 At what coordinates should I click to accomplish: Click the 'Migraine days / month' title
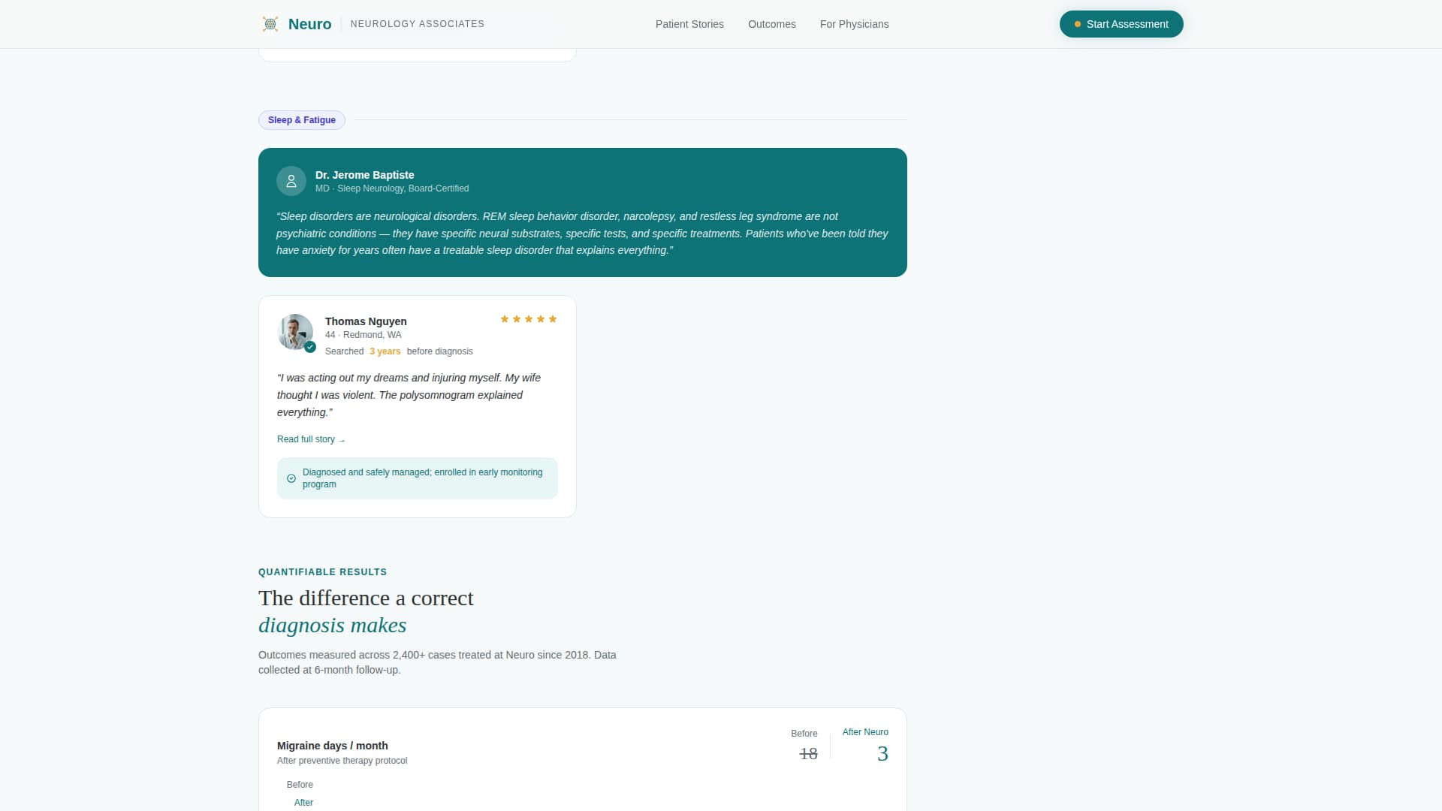point(333,746)
